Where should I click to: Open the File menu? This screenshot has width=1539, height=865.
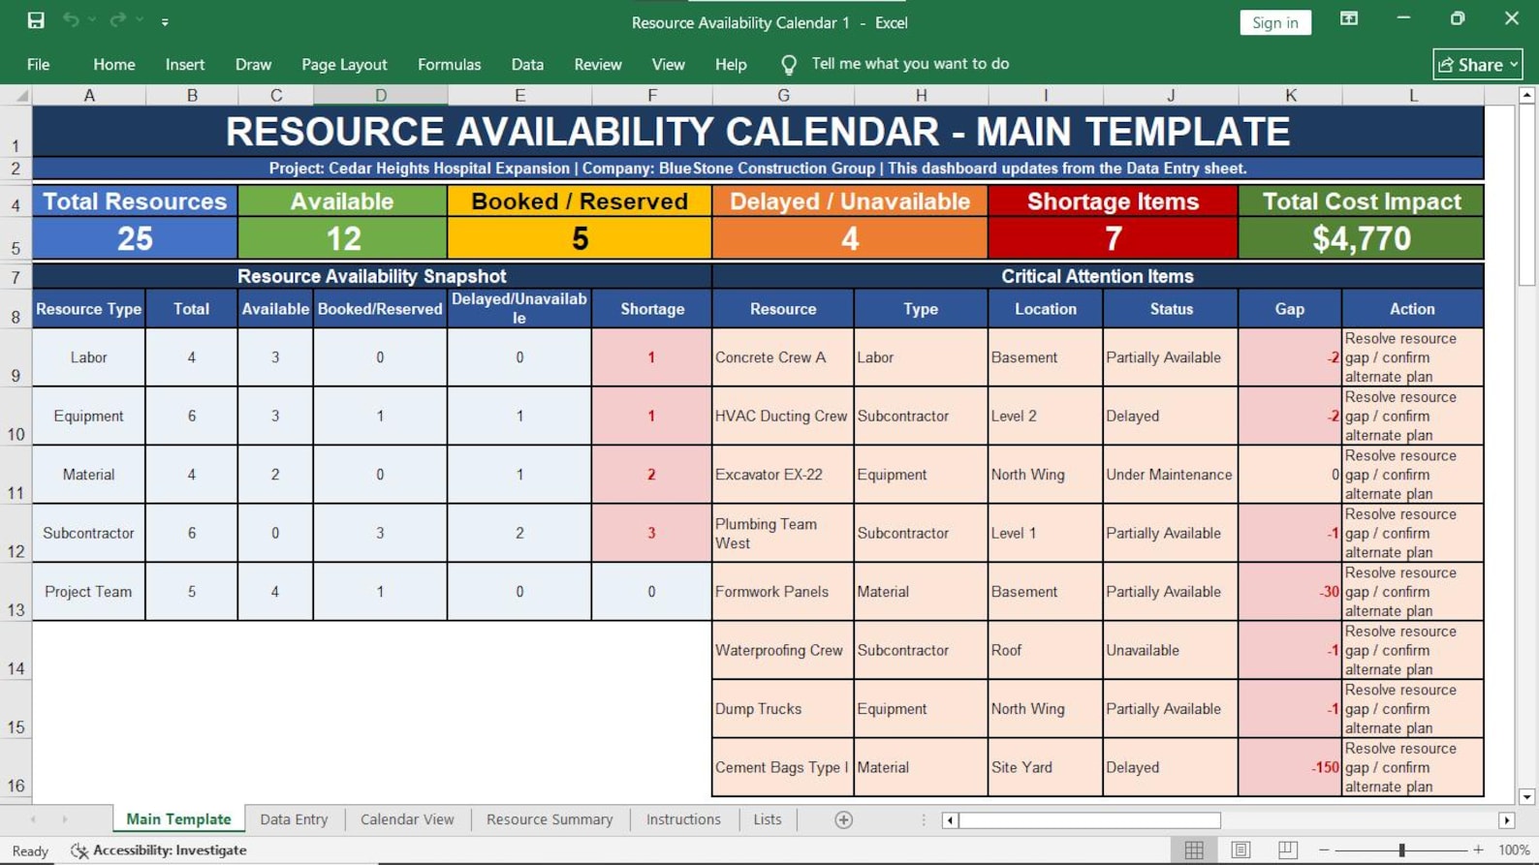(39, 64)
